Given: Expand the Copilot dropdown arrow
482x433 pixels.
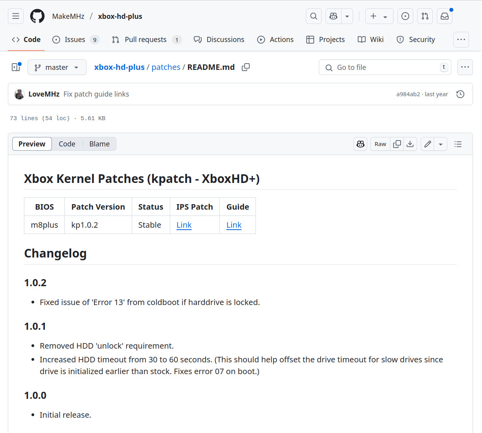Looking at the screenshot, I should pyautogui.click(x=347, y=16).
